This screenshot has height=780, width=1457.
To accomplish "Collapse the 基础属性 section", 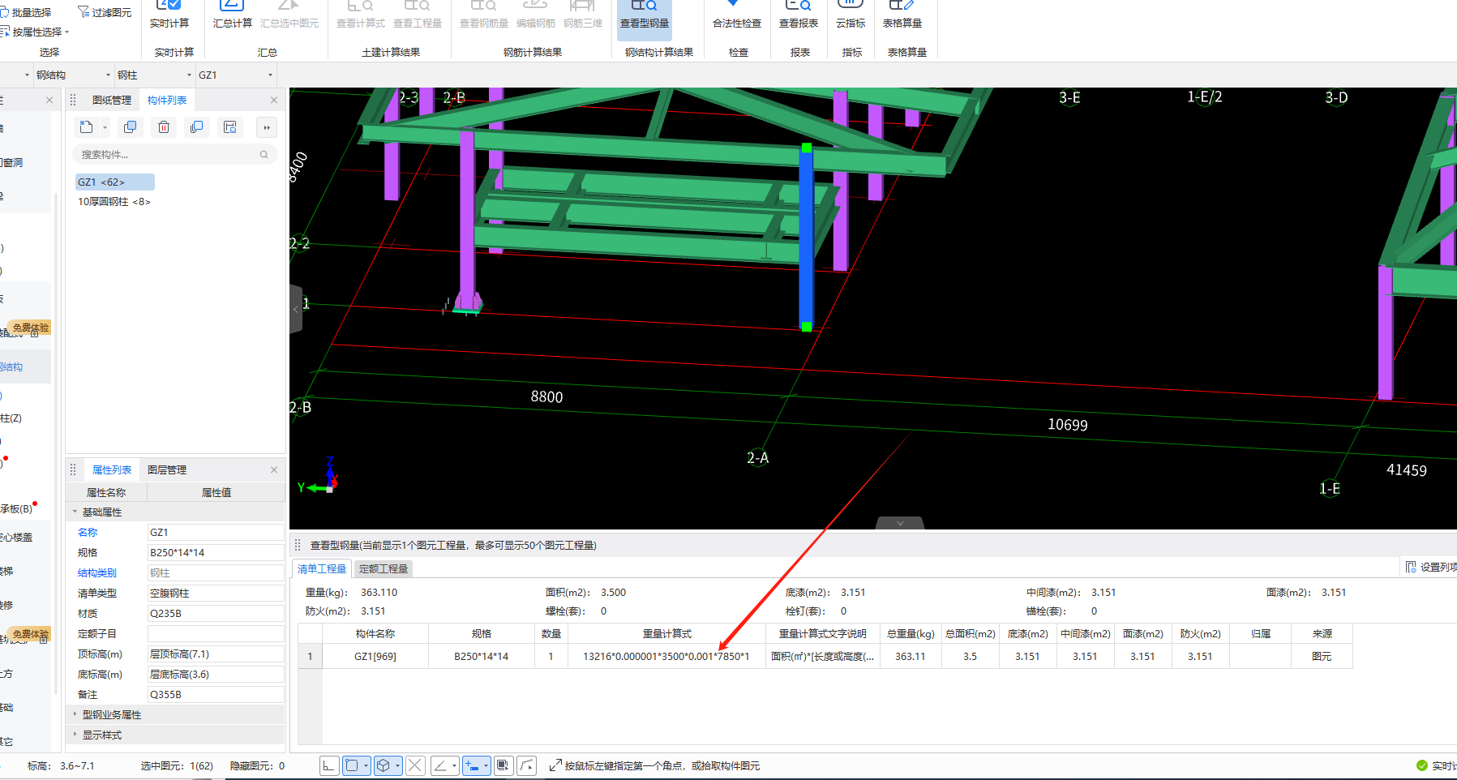I will coord(75,512).
